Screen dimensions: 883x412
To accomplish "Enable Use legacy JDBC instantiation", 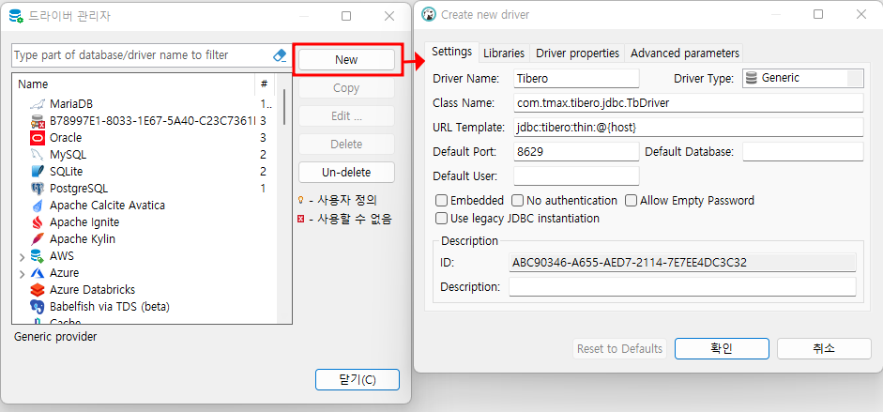I will point(441,218).
